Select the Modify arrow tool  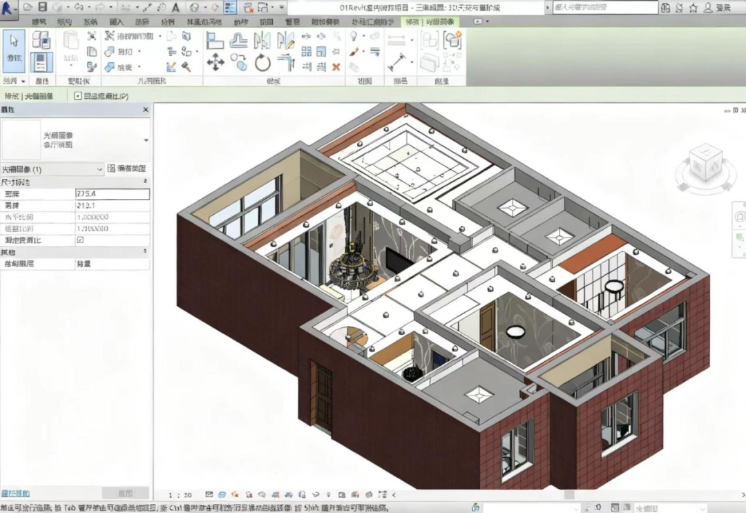[14, 50]
